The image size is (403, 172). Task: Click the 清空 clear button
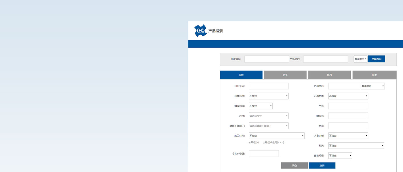tap(294, 165)
